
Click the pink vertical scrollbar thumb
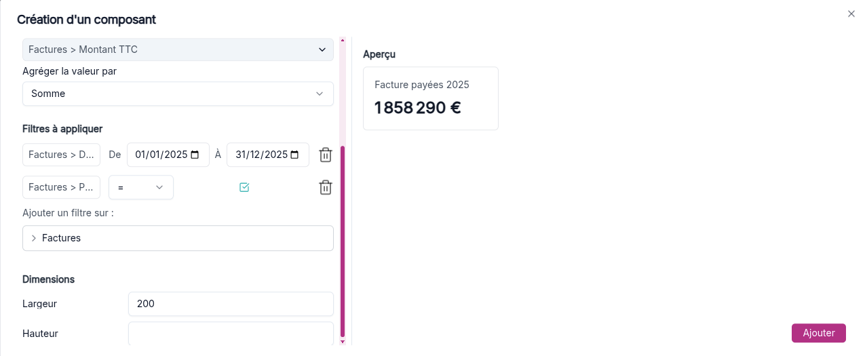tap(343, 241)
